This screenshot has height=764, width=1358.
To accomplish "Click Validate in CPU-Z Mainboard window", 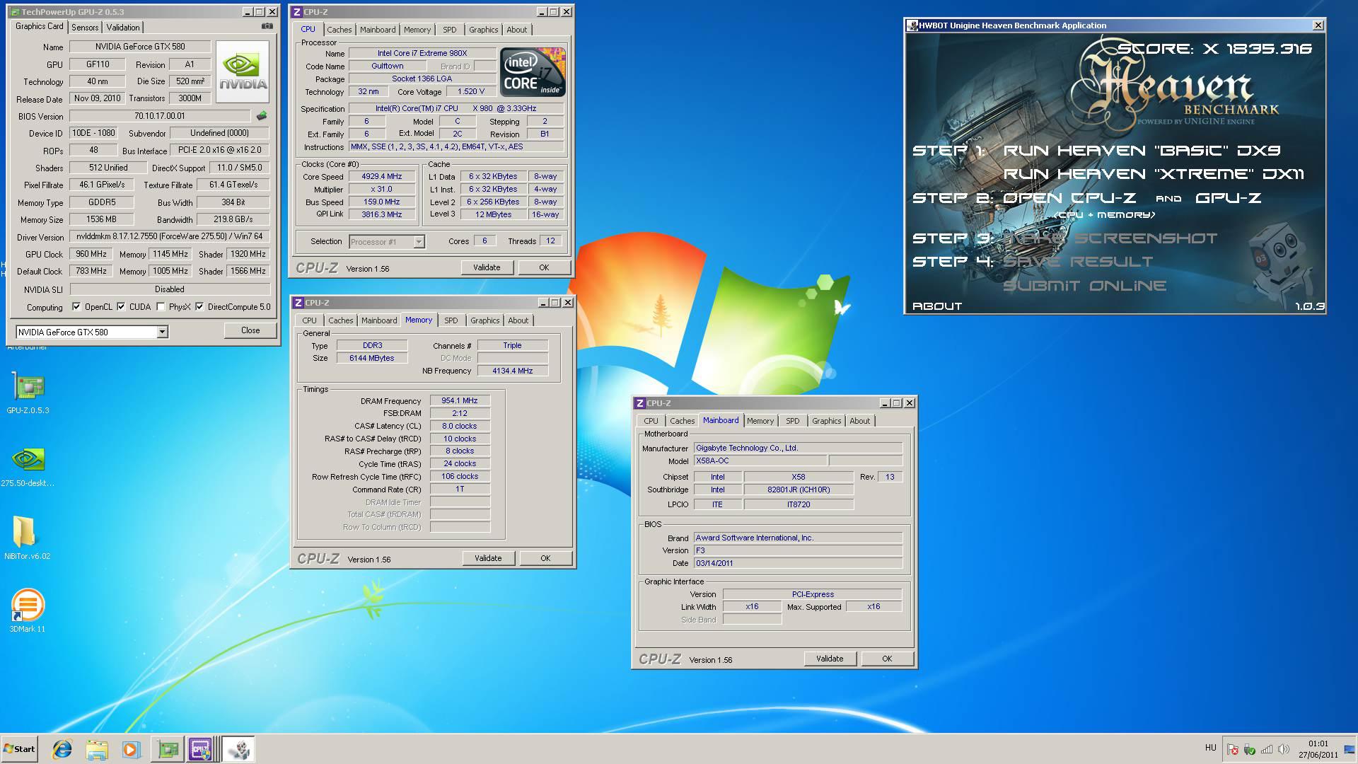I will pos(830,659).
